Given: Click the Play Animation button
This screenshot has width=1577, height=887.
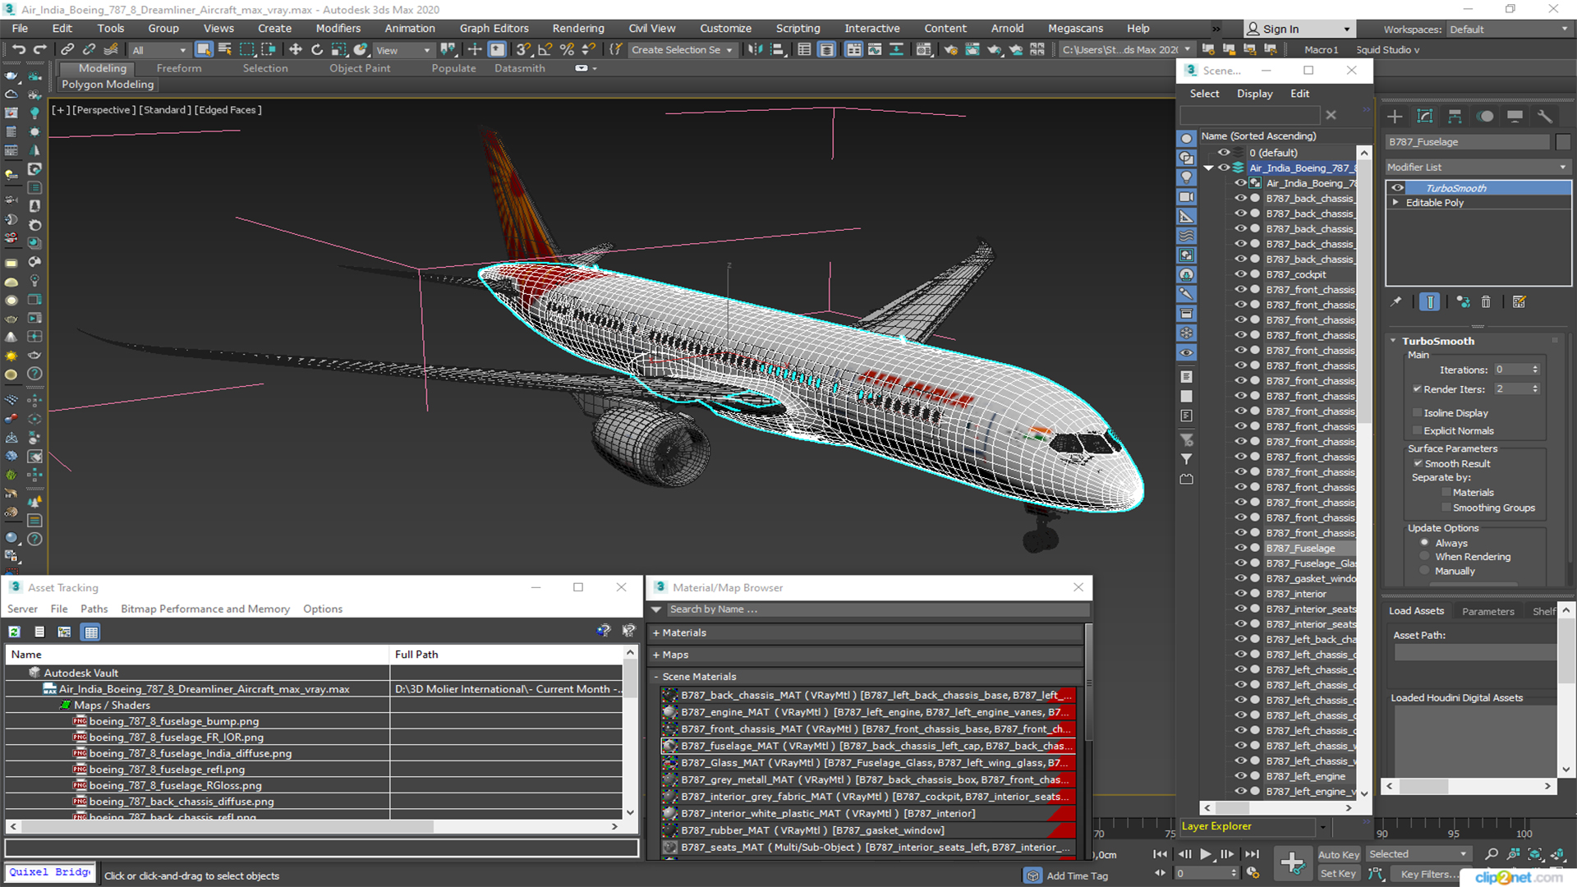Looking at the screenshot, I should coord(1205,854).
